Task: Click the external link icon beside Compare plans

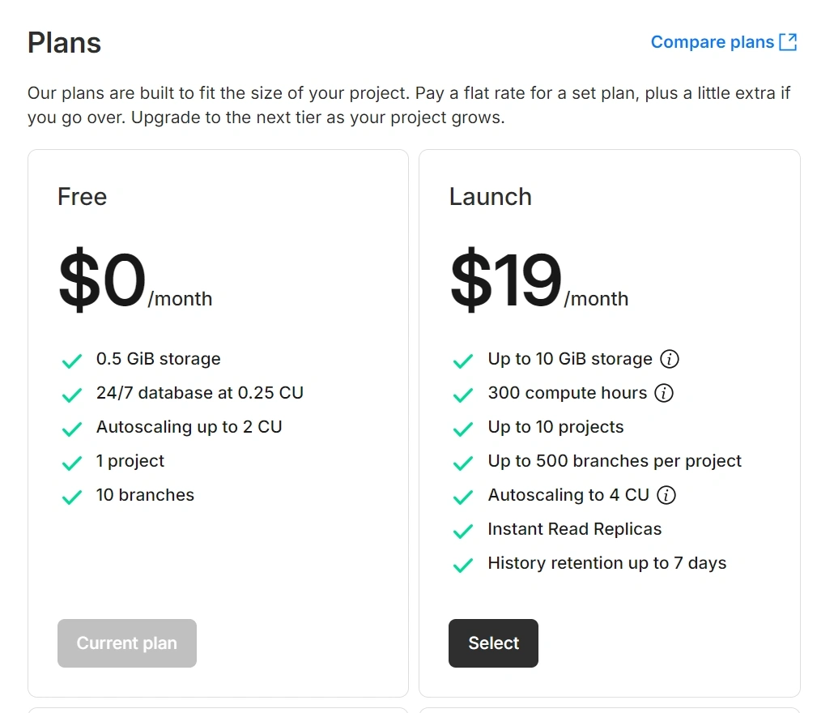Action: click(788, 42)
